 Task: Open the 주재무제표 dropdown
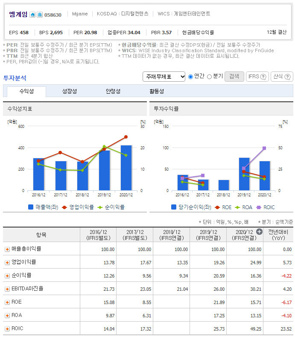tap(164, 77)
